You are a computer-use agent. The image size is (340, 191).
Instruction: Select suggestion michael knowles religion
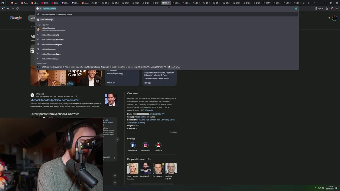167,44
